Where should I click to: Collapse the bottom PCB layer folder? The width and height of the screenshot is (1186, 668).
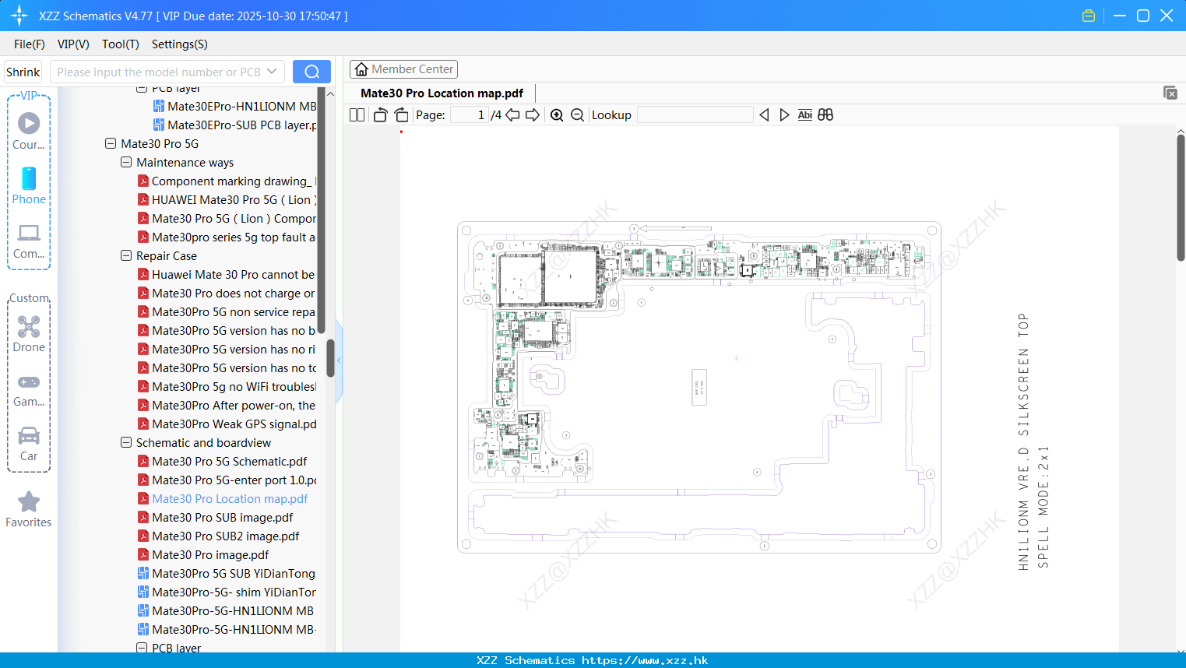142,648
